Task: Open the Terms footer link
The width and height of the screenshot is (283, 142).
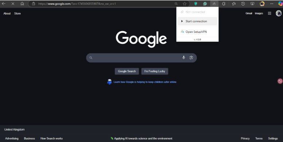Action: click(259, 138)
